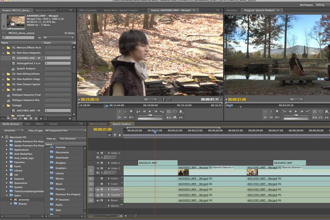The height and width of the screenshot is (220, 330).
Task: Collapse the Video 3 track
Action: coord(109,153)
